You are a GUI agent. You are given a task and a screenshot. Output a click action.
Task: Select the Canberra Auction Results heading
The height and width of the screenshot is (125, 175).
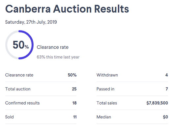coord(67,9)
